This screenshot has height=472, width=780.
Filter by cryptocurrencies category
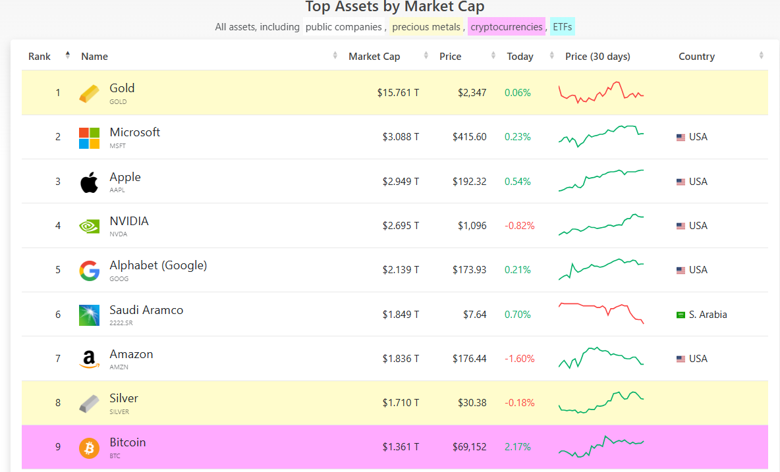click(507, 27)
